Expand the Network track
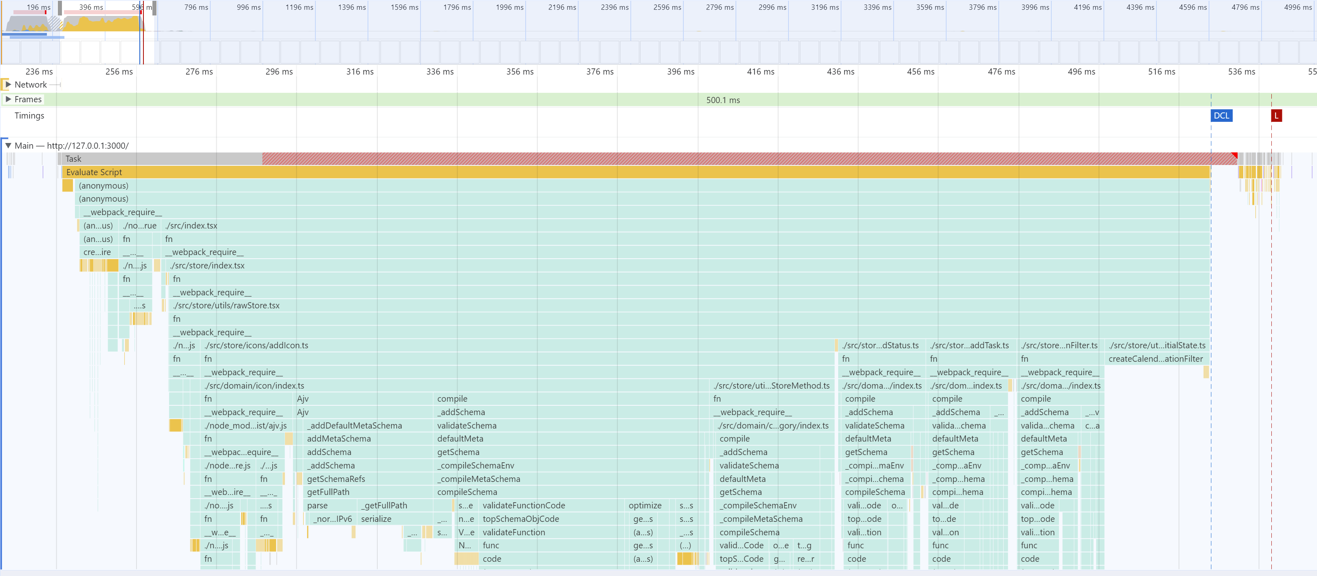The image size is (1317, 576). pos(8,84)
